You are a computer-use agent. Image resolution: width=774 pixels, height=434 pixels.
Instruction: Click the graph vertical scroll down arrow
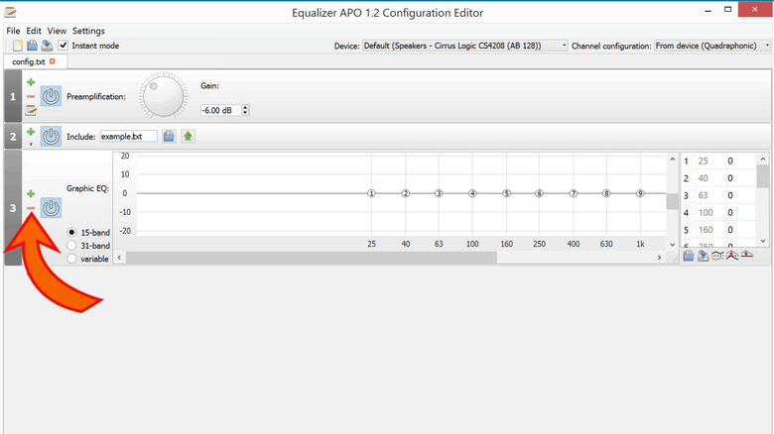(673, 244)
